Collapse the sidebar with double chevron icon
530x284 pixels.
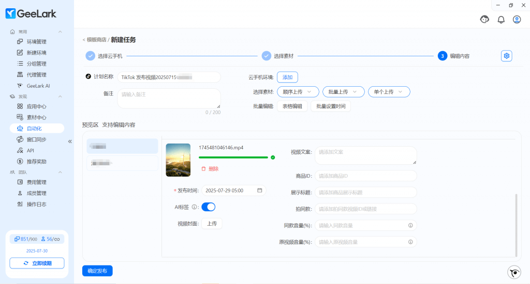[x=70, y=141]
